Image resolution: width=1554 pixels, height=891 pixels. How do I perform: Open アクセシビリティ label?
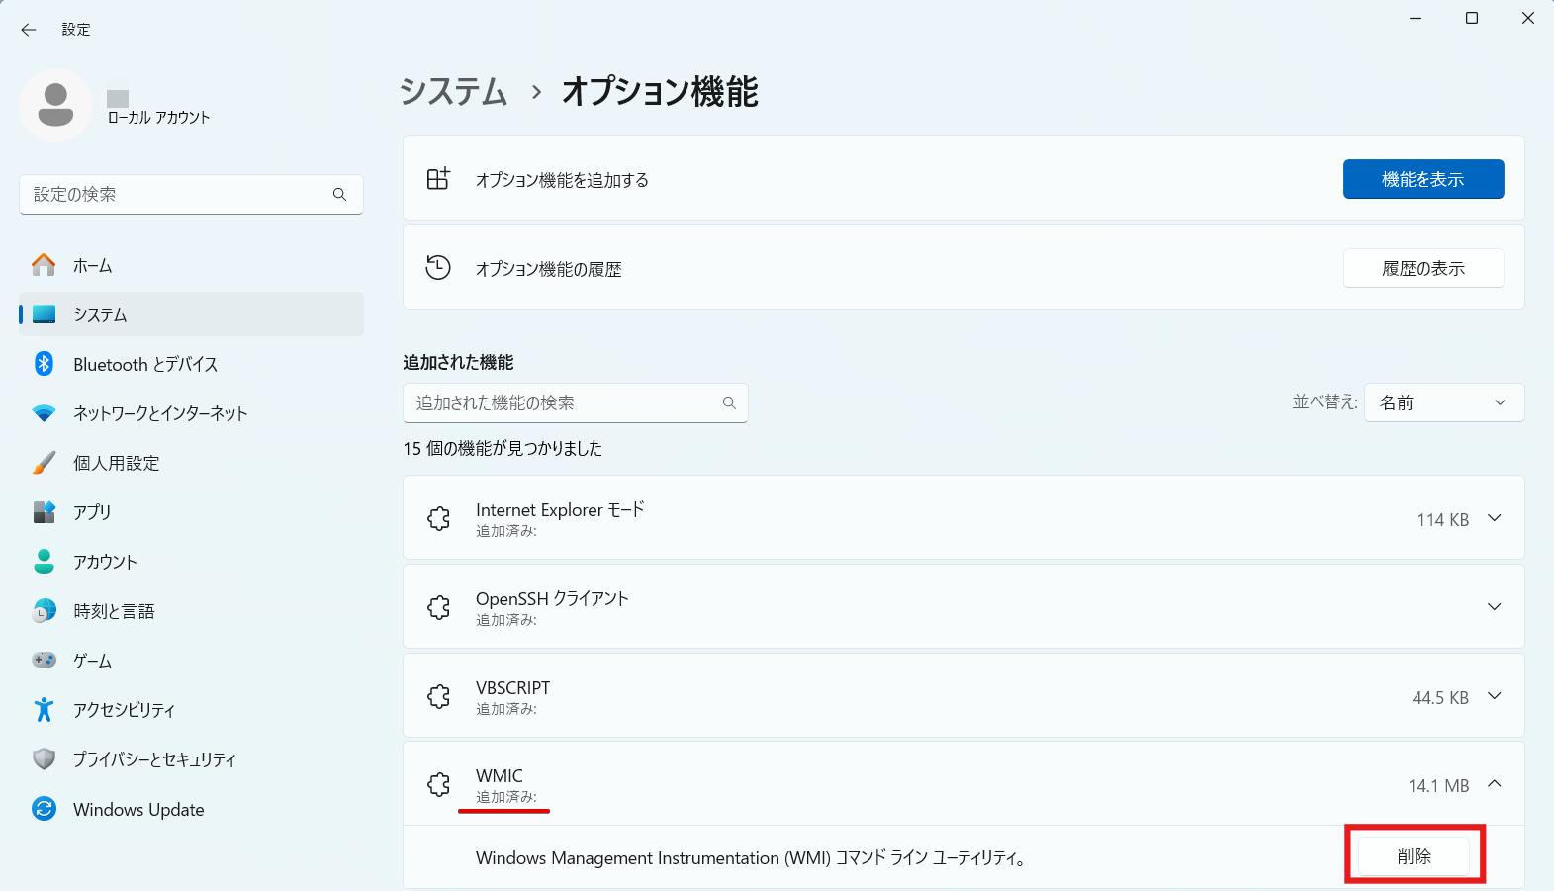pos(124,710)
